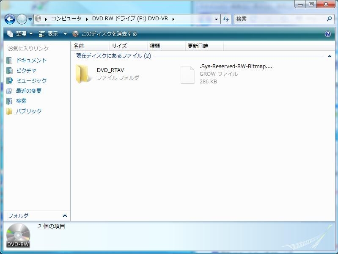This screenshot has width=338, height=254.
Task: Click the パブリック folder icon
Action: [9, 111]
